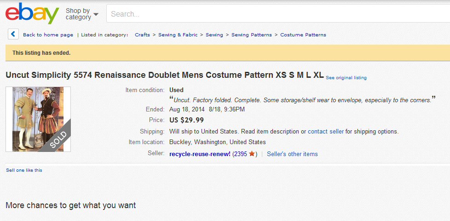Open the Crafts category breadcrumb
Image resolution: width=450 pixels, height=221 pixels.
point(142,35)
